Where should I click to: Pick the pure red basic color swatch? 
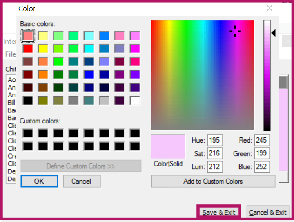coord(28,49)
